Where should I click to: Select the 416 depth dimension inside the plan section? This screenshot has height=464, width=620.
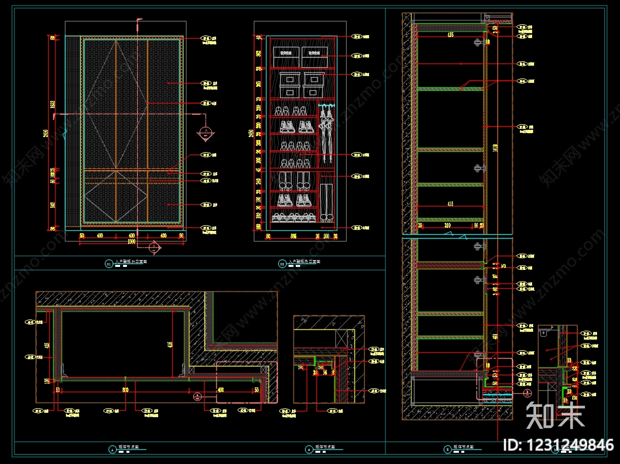click(x=170, y=344)
